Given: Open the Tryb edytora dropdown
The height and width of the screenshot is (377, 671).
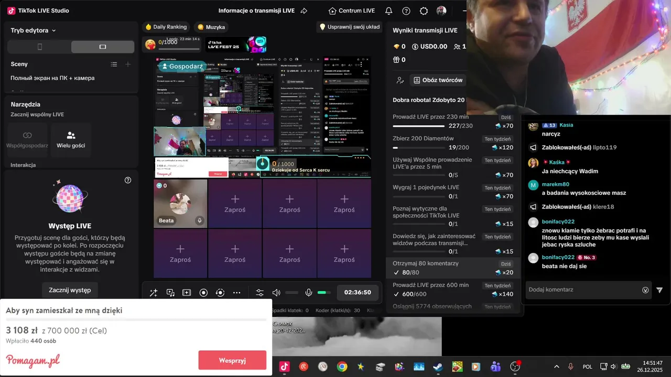Looking at the screenshot, I should coord(34,30).
